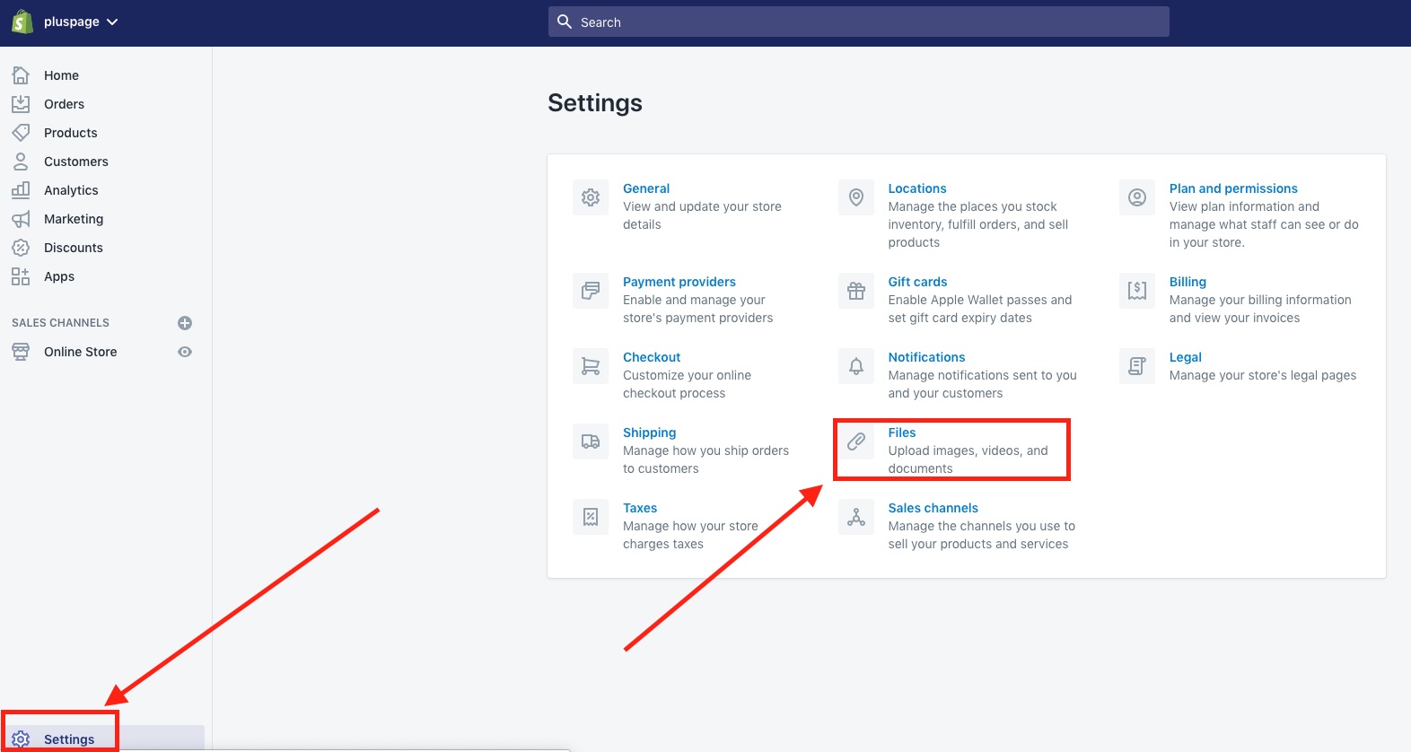Open Plan and permissions link
Viewport: 1411px width, 752px height.
[1233, 188]
